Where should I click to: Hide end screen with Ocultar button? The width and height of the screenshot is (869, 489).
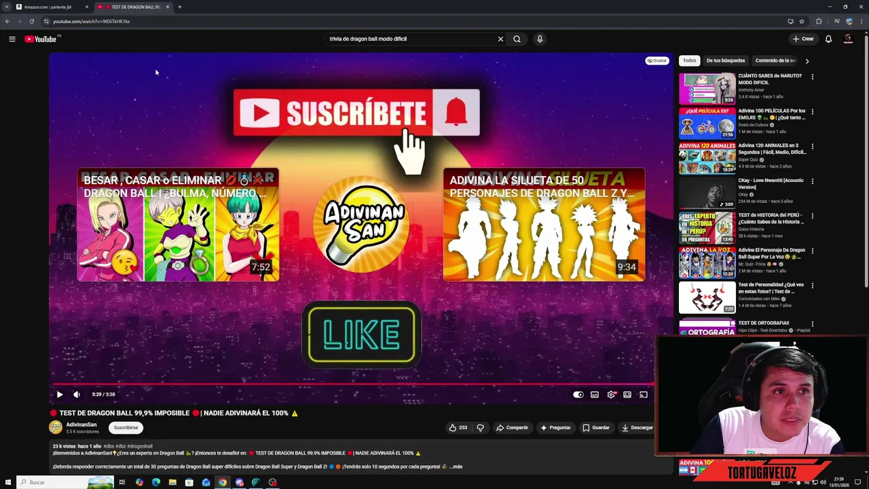pos(657,60)
